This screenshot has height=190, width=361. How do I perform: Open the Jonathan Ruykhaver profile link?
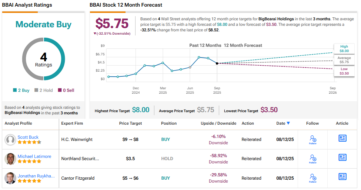click(36, 176)
